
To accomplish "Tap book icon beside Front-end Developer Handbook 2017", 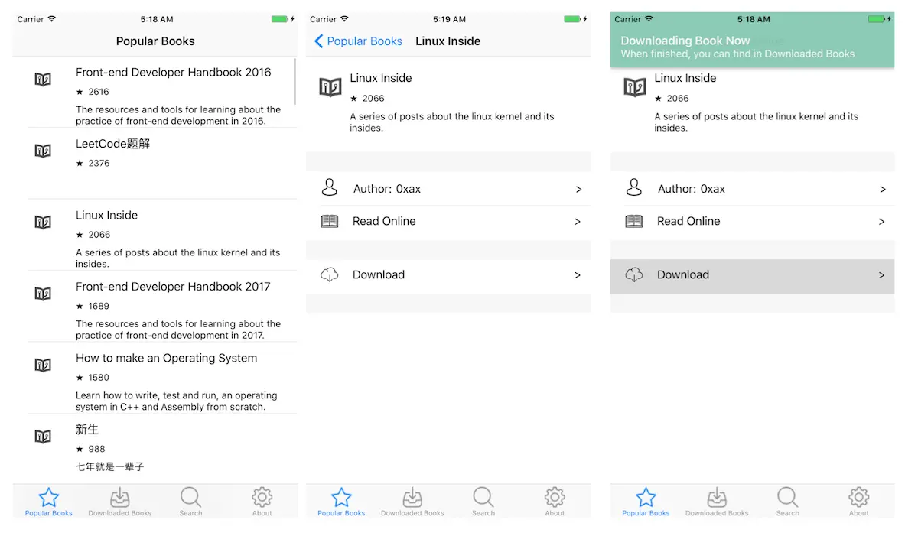I will tap(43, 294).
